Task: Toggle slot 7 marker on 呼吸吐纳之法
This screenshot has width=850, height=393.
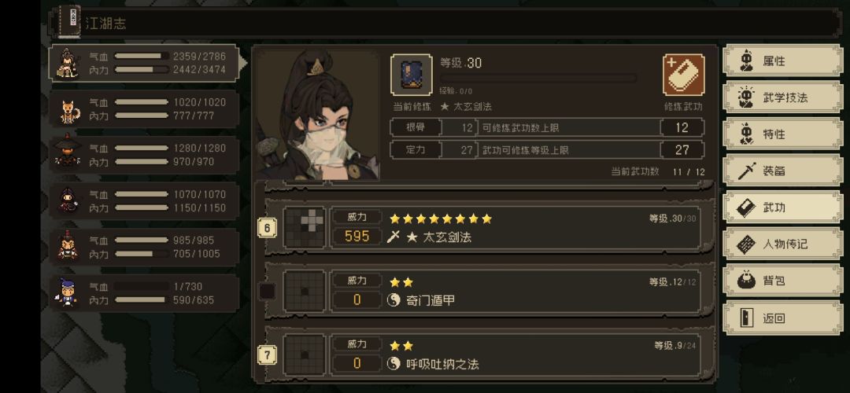Action: (x=267, y=355)
